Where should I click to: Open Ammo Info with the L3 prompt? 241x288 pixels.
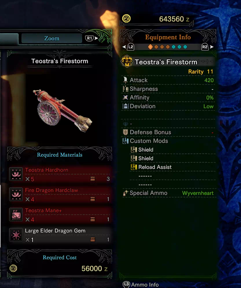[x=141, y=285]
